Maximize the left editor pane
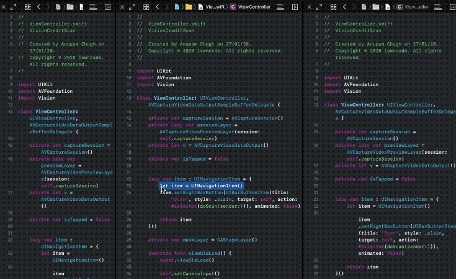 pos(14,6)
